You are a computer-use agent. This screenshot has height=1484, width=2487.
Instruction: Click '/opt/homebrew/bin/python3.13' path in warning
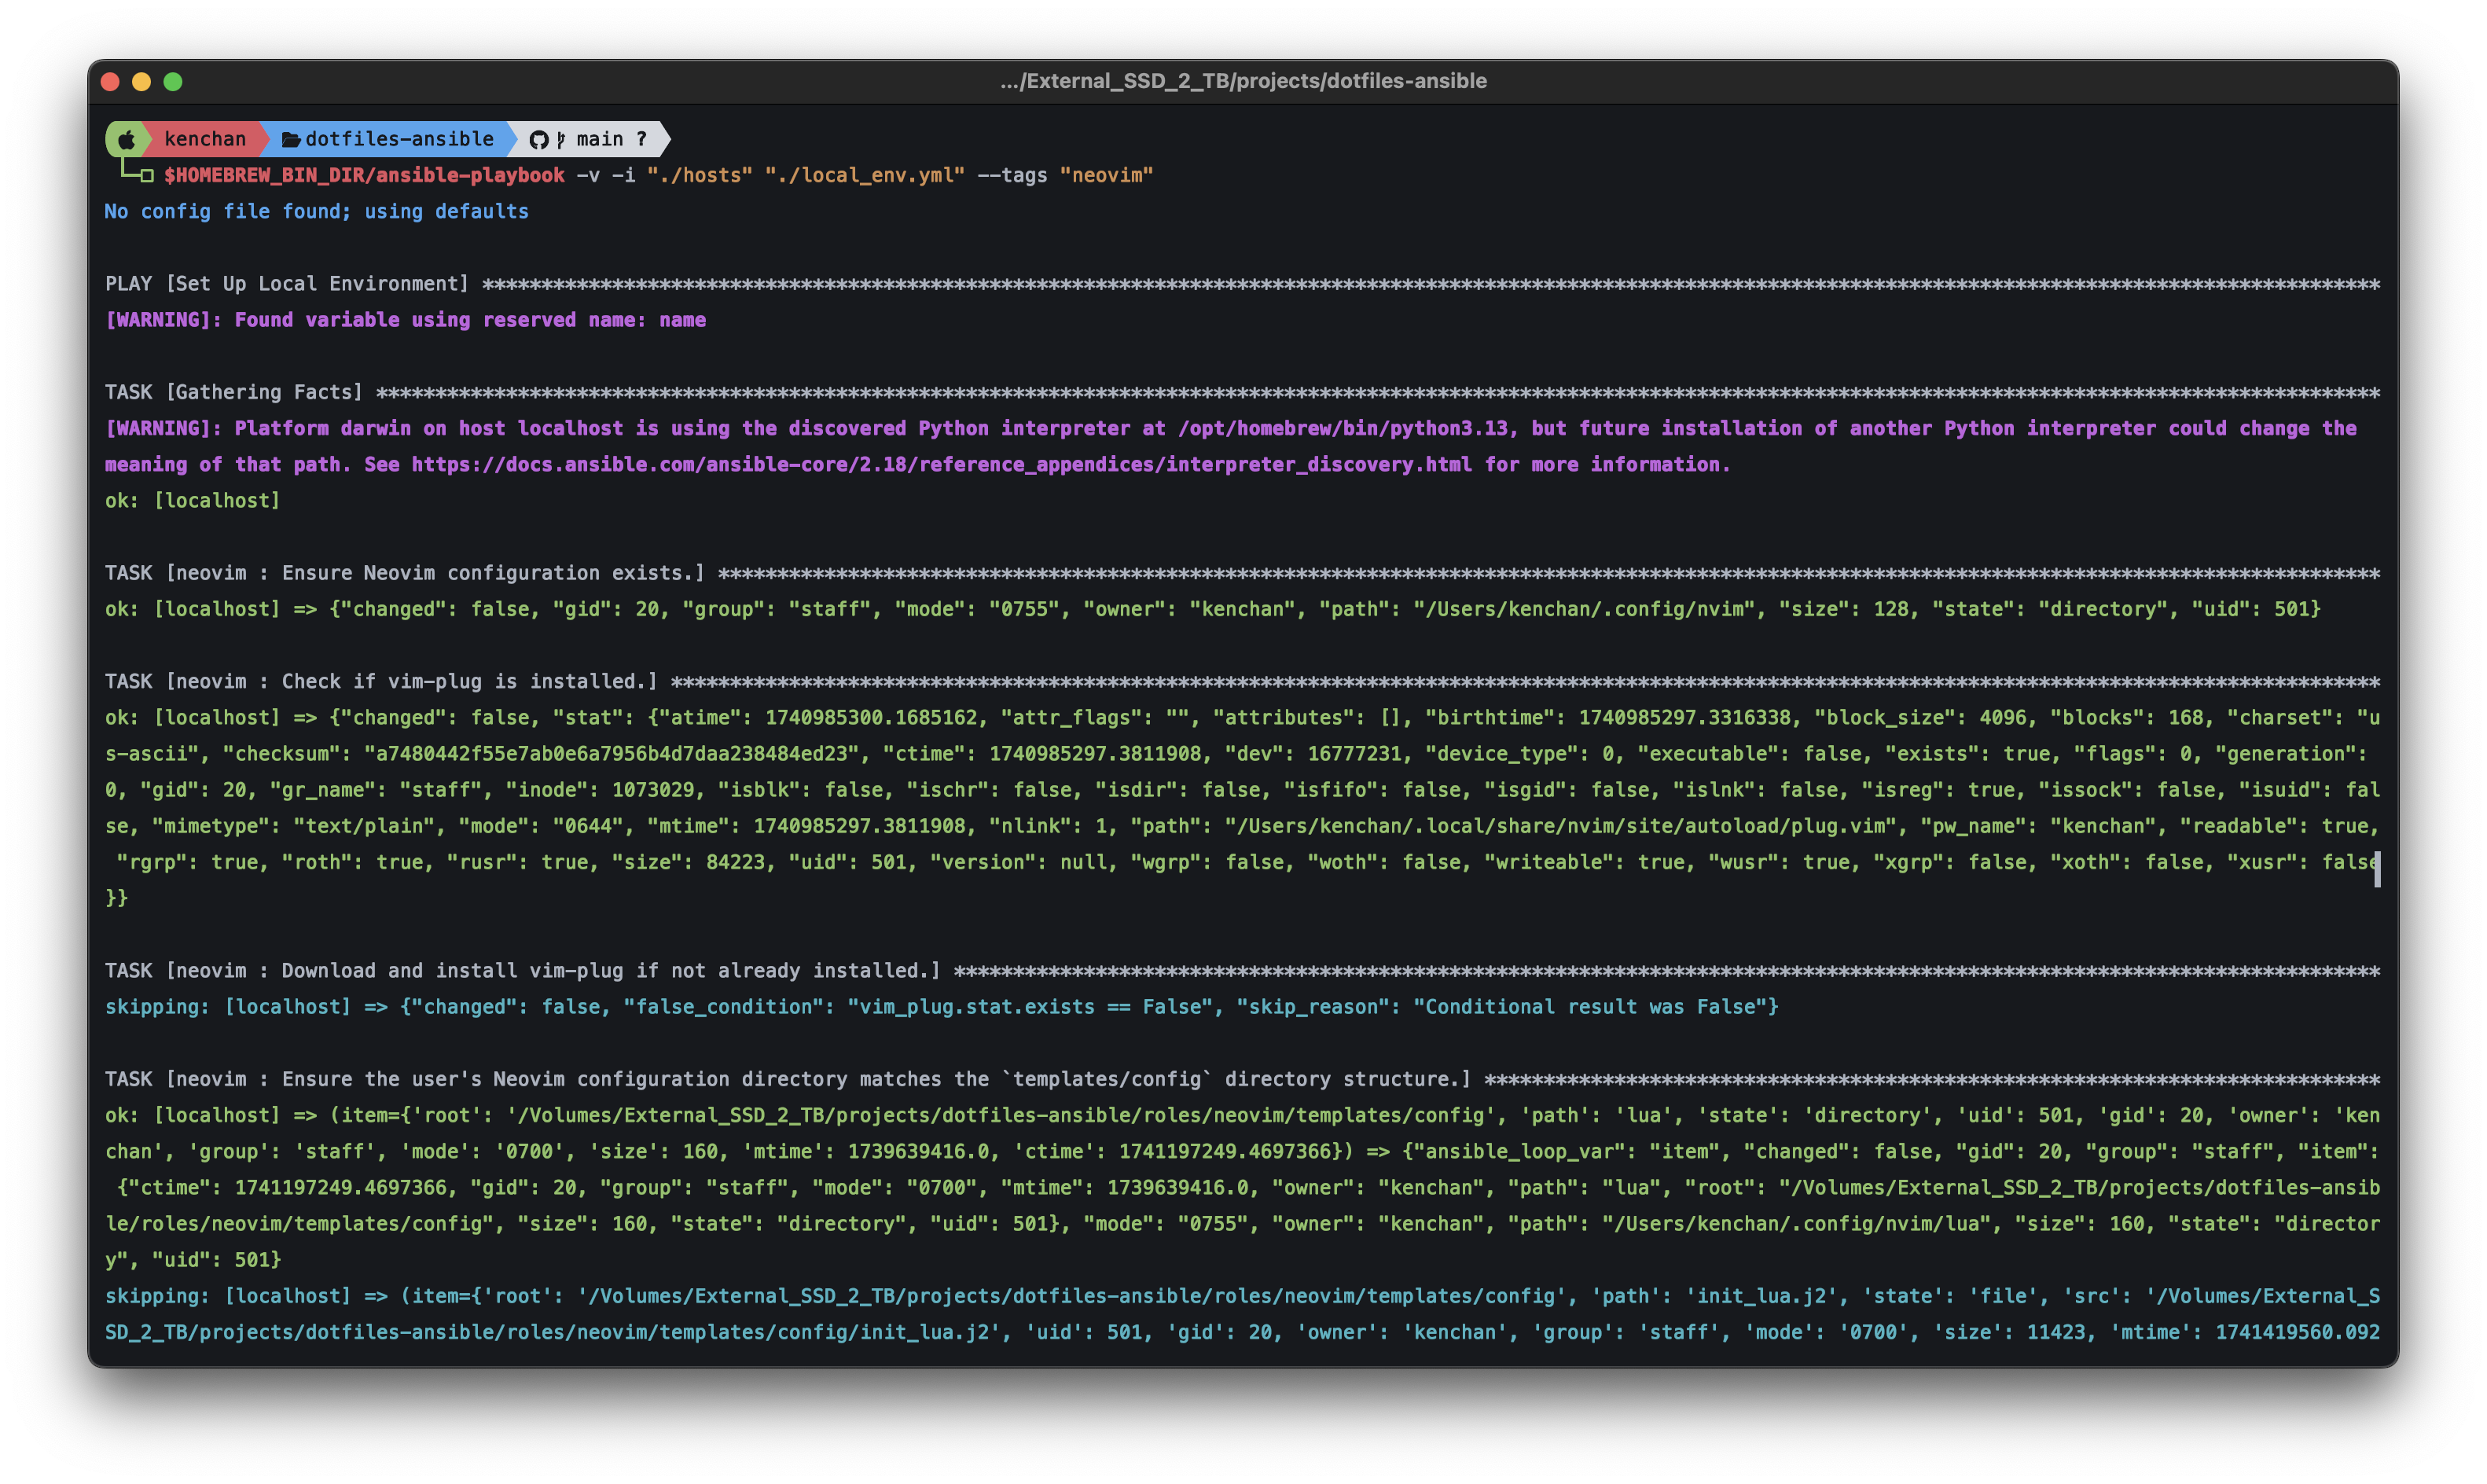1342,428
